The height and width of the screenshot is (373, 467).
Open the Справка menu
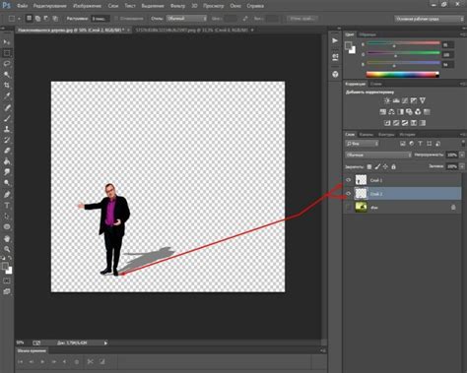click(255, 6)
